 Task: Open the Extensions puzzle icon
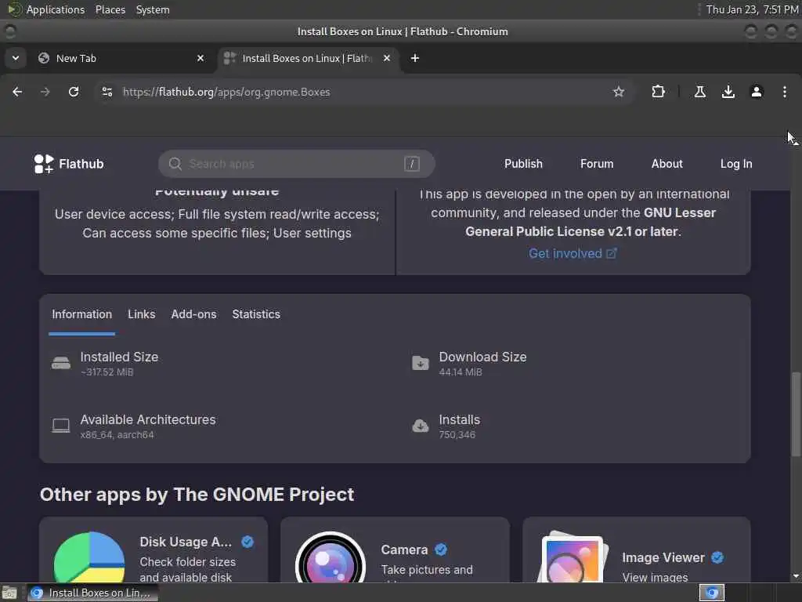[658, 92]
